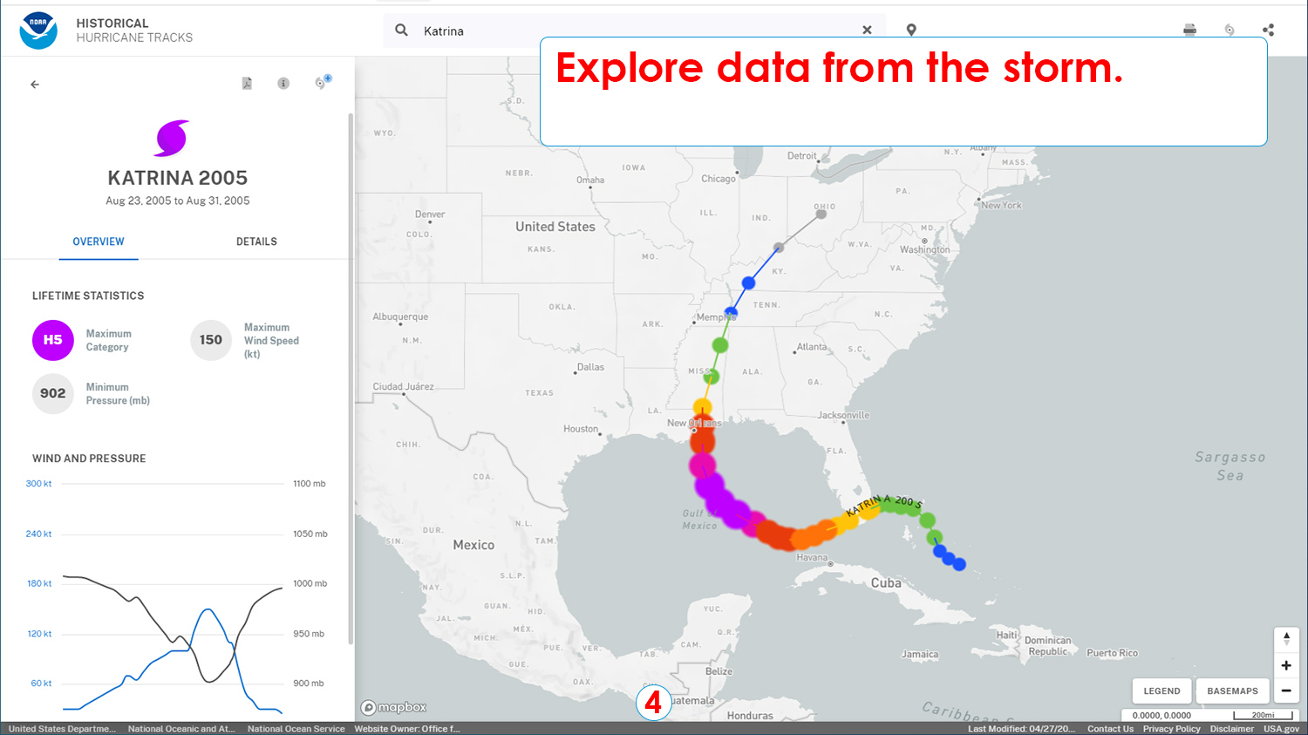Collapse the storm panel with the back arrow
This screenshot has width=1308, height=735.
coord(34,84)
